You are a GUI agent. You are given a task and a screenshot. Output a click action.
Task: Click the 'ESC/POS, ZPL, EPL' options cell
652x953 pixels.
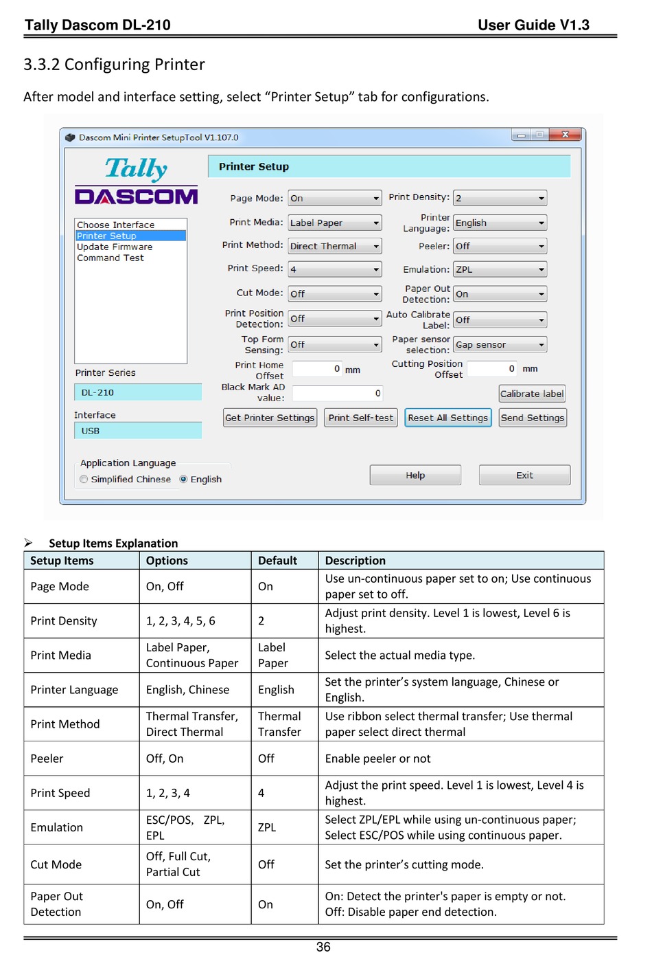click(x=196, y=827)
